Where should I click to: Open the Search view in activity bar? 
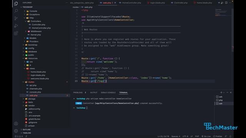coord(16,11)
